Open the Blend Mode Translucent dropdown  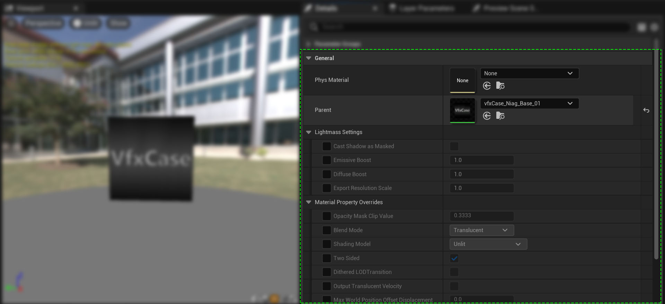[482, 230]
